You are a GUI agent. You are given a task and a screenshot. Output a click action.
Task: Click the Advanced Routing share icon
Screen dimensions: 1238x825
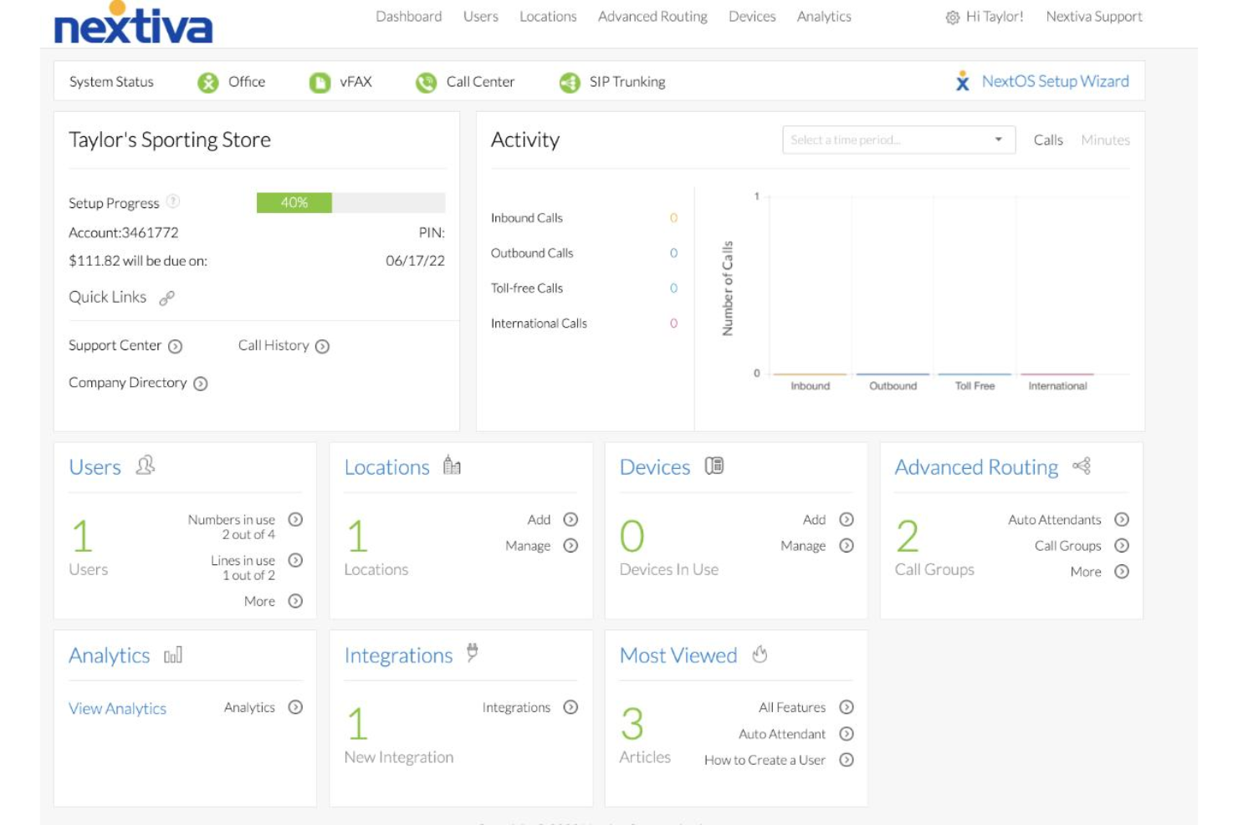[x=1082, y=466]
